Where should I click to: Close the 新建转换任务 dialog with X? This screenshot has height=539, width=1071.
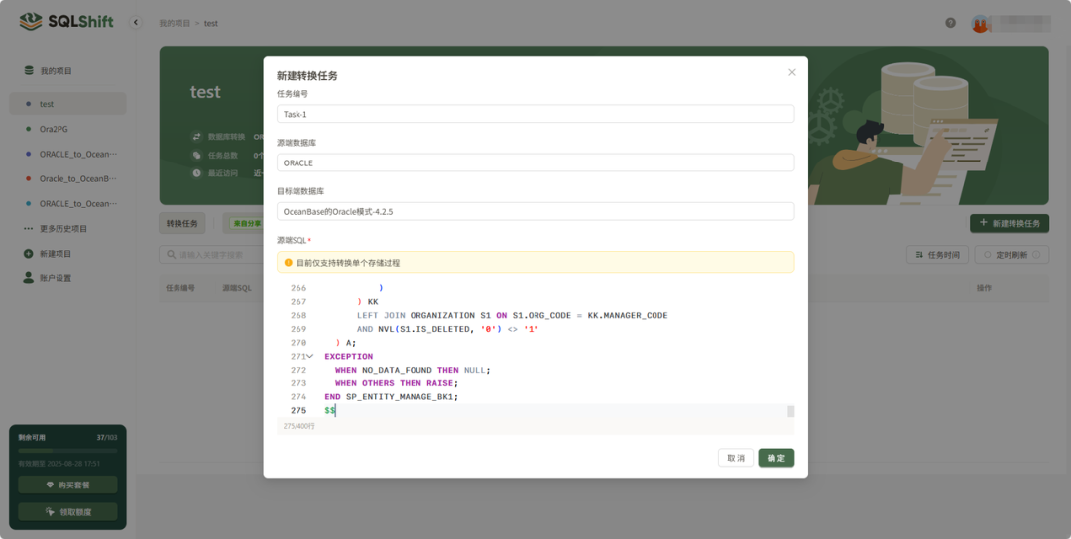coord(792,72)
